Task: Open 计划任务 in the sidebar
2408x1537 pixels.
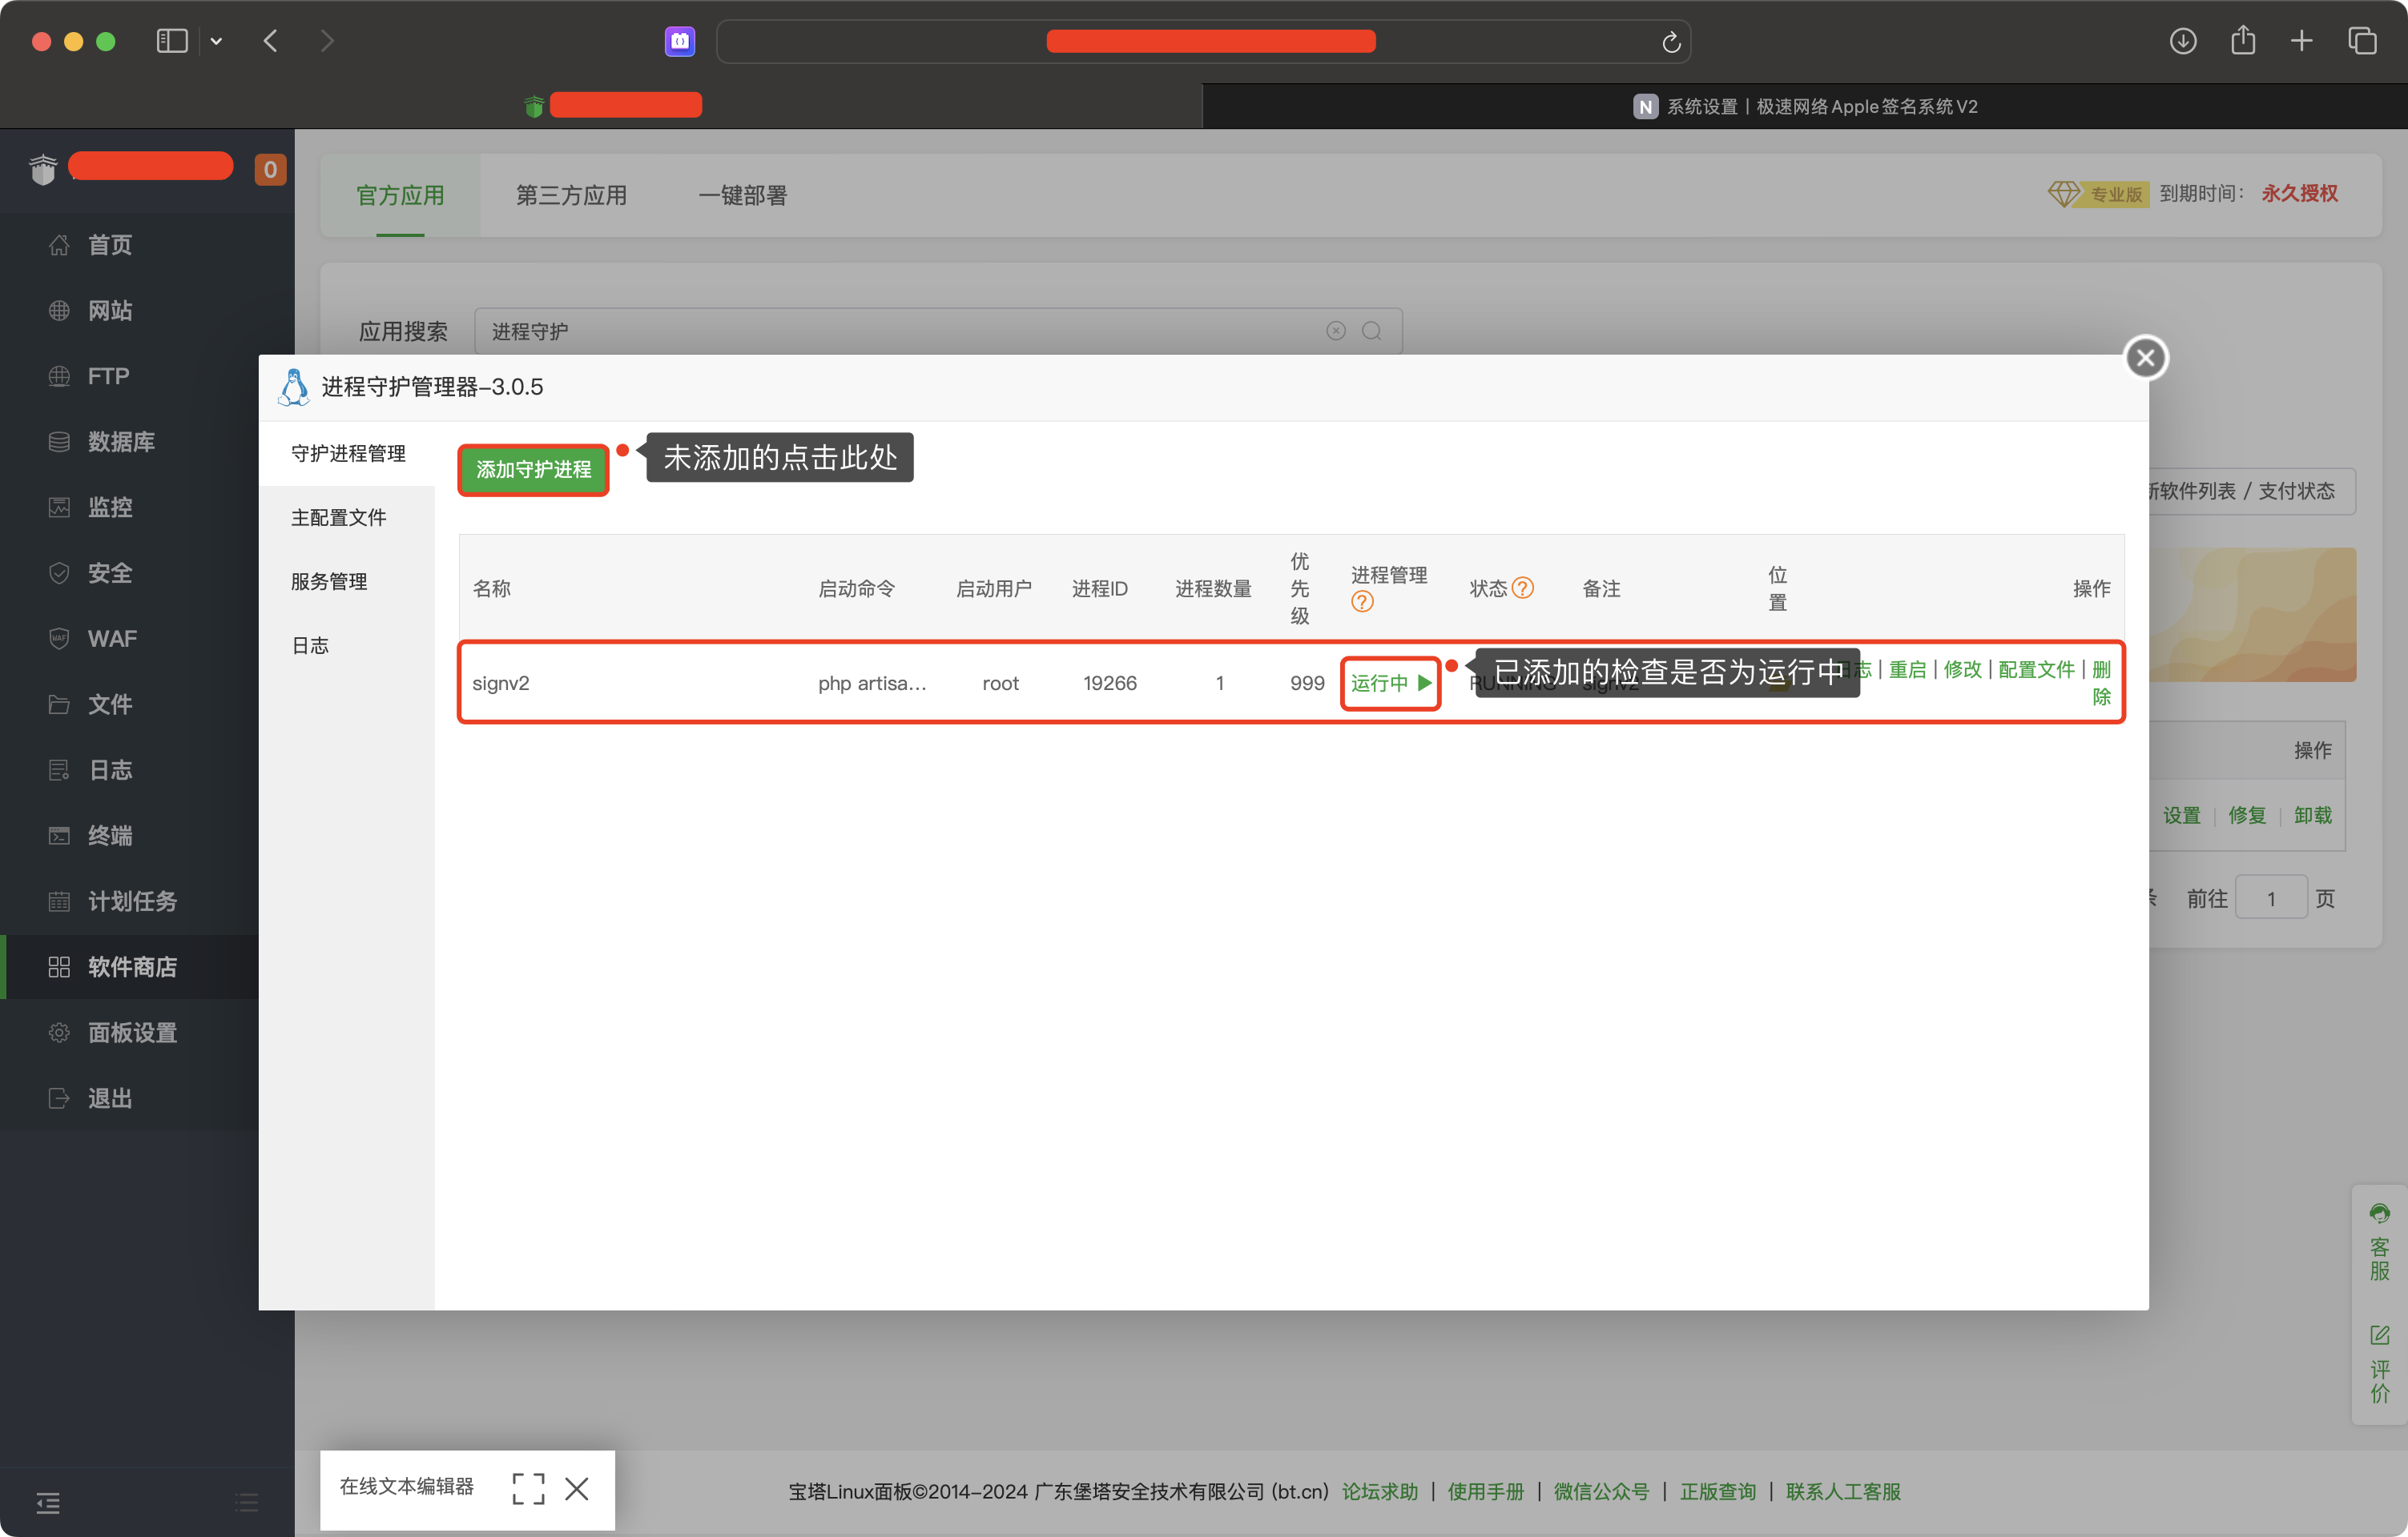Action: pos(132,901)
